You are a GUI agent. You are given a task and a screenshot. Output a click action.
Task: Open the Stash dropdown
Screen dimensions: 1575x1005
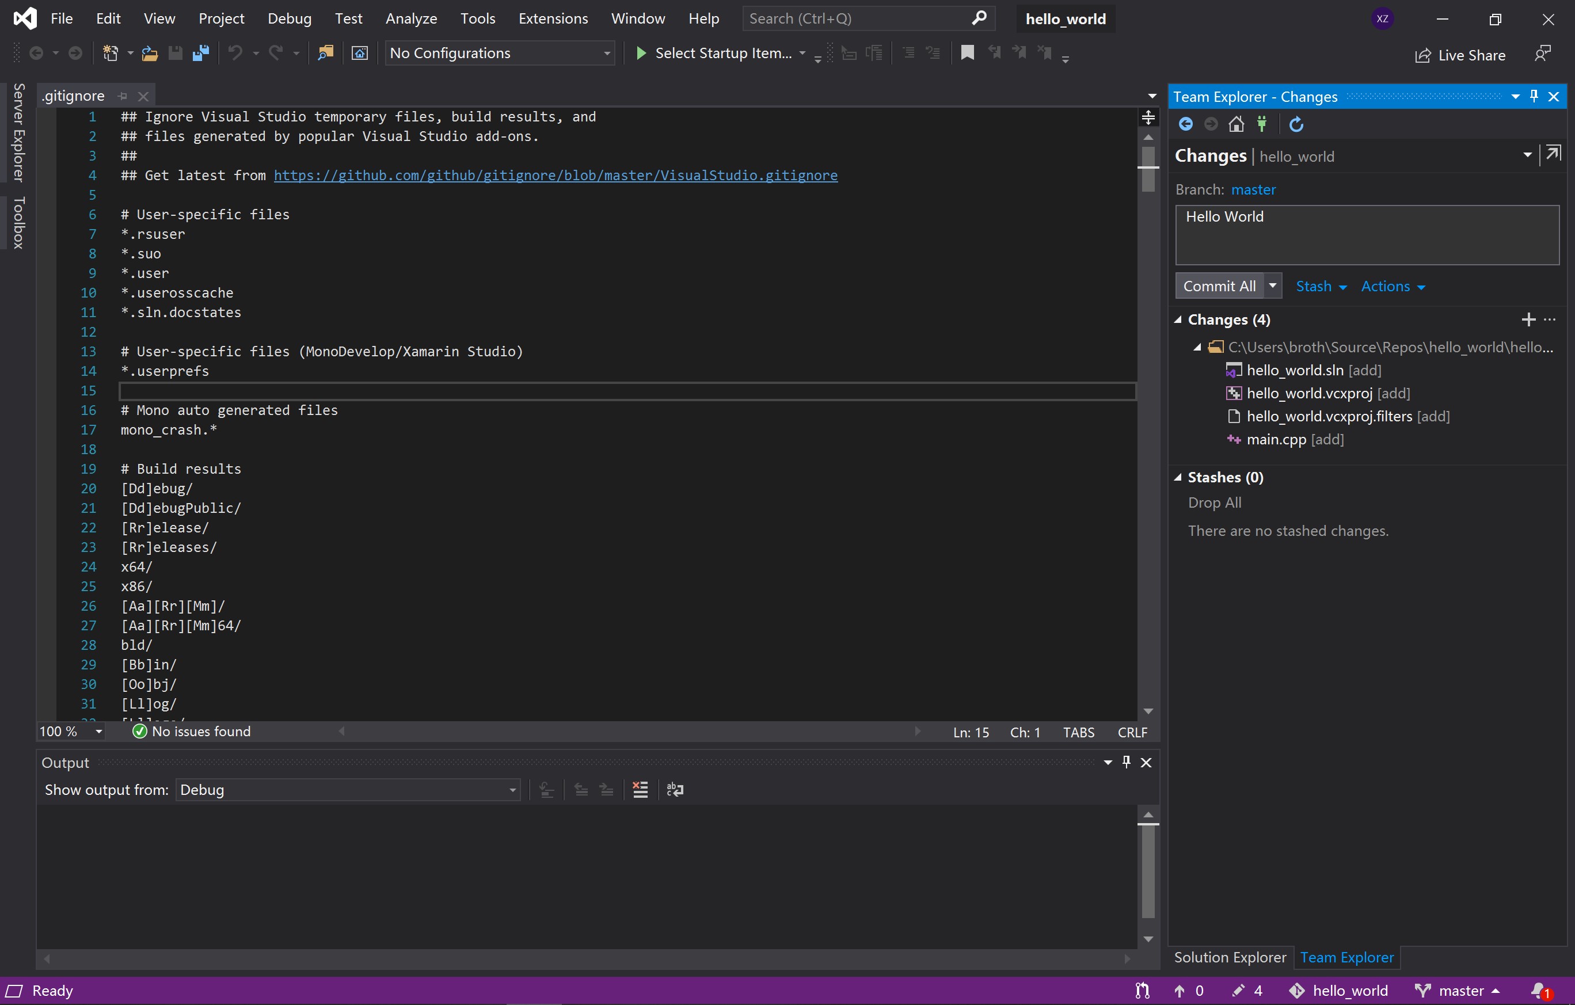tap(1321, 287)
